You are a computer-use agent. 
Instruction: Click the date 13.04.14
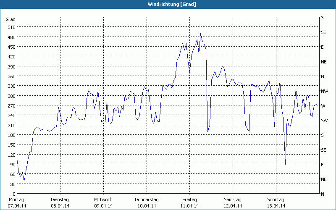(276, 206)
